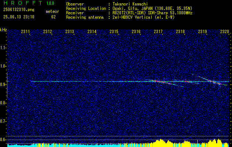
Task: Click the 2313 time axis marker
Action: click(70, 31)
